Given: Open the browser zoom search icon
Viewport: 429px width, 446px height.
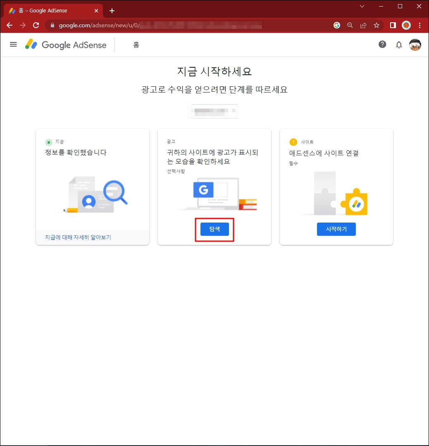Looking at the screenshot, I should pos(350,25).
